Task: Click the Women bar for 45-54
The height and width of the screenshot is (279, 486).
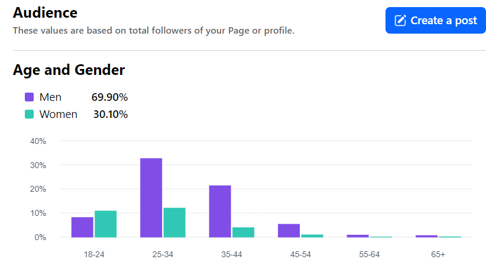Action: [312, 235]
